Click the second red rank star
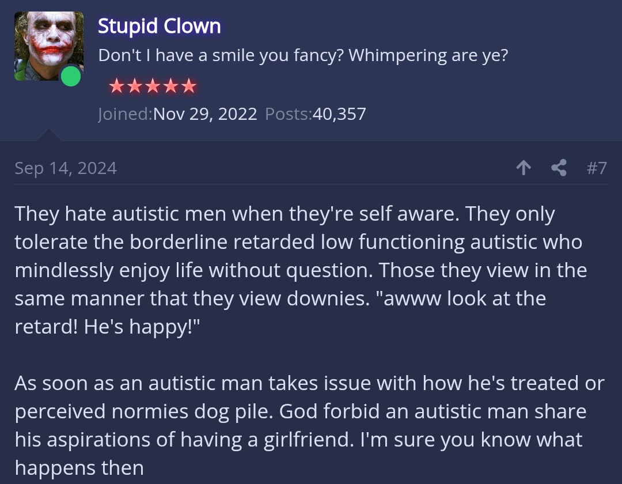This screenshot has height=484, width=622. [x=135, y=85]
